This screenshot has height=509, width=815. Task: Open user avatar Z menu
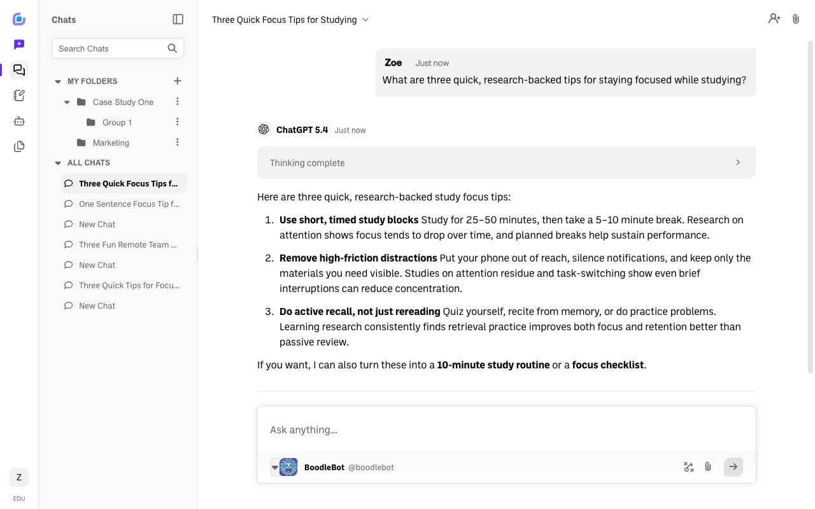(19, 477)
